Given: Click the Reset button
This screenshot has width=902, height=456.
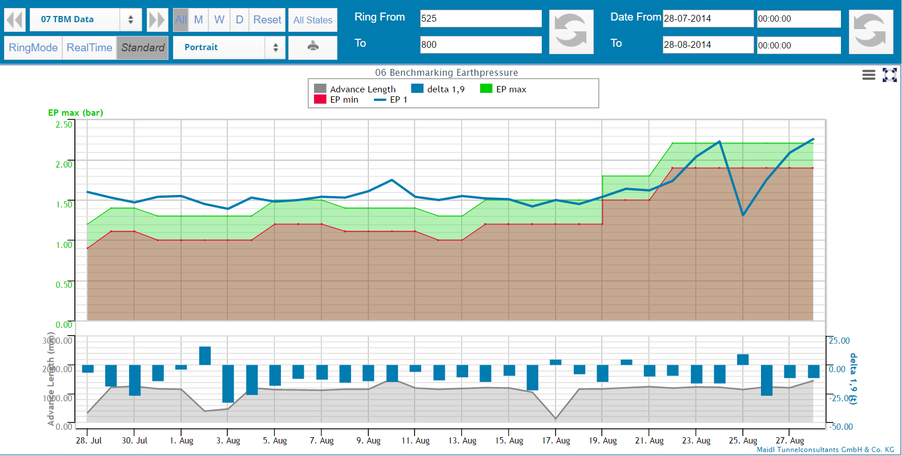Looking at the screenshot, I should pyautogui.click(x=267, y=20).
